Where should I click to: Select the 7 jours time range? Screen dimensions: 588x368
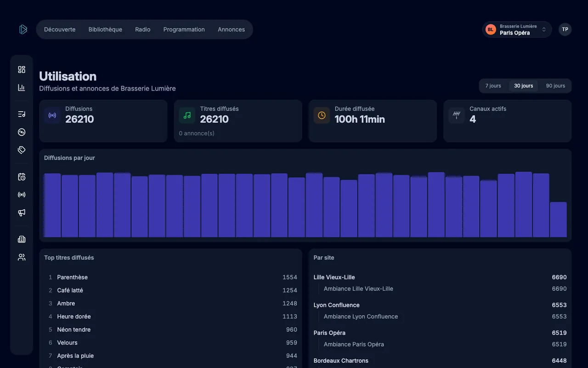click(x=493, y=86)
